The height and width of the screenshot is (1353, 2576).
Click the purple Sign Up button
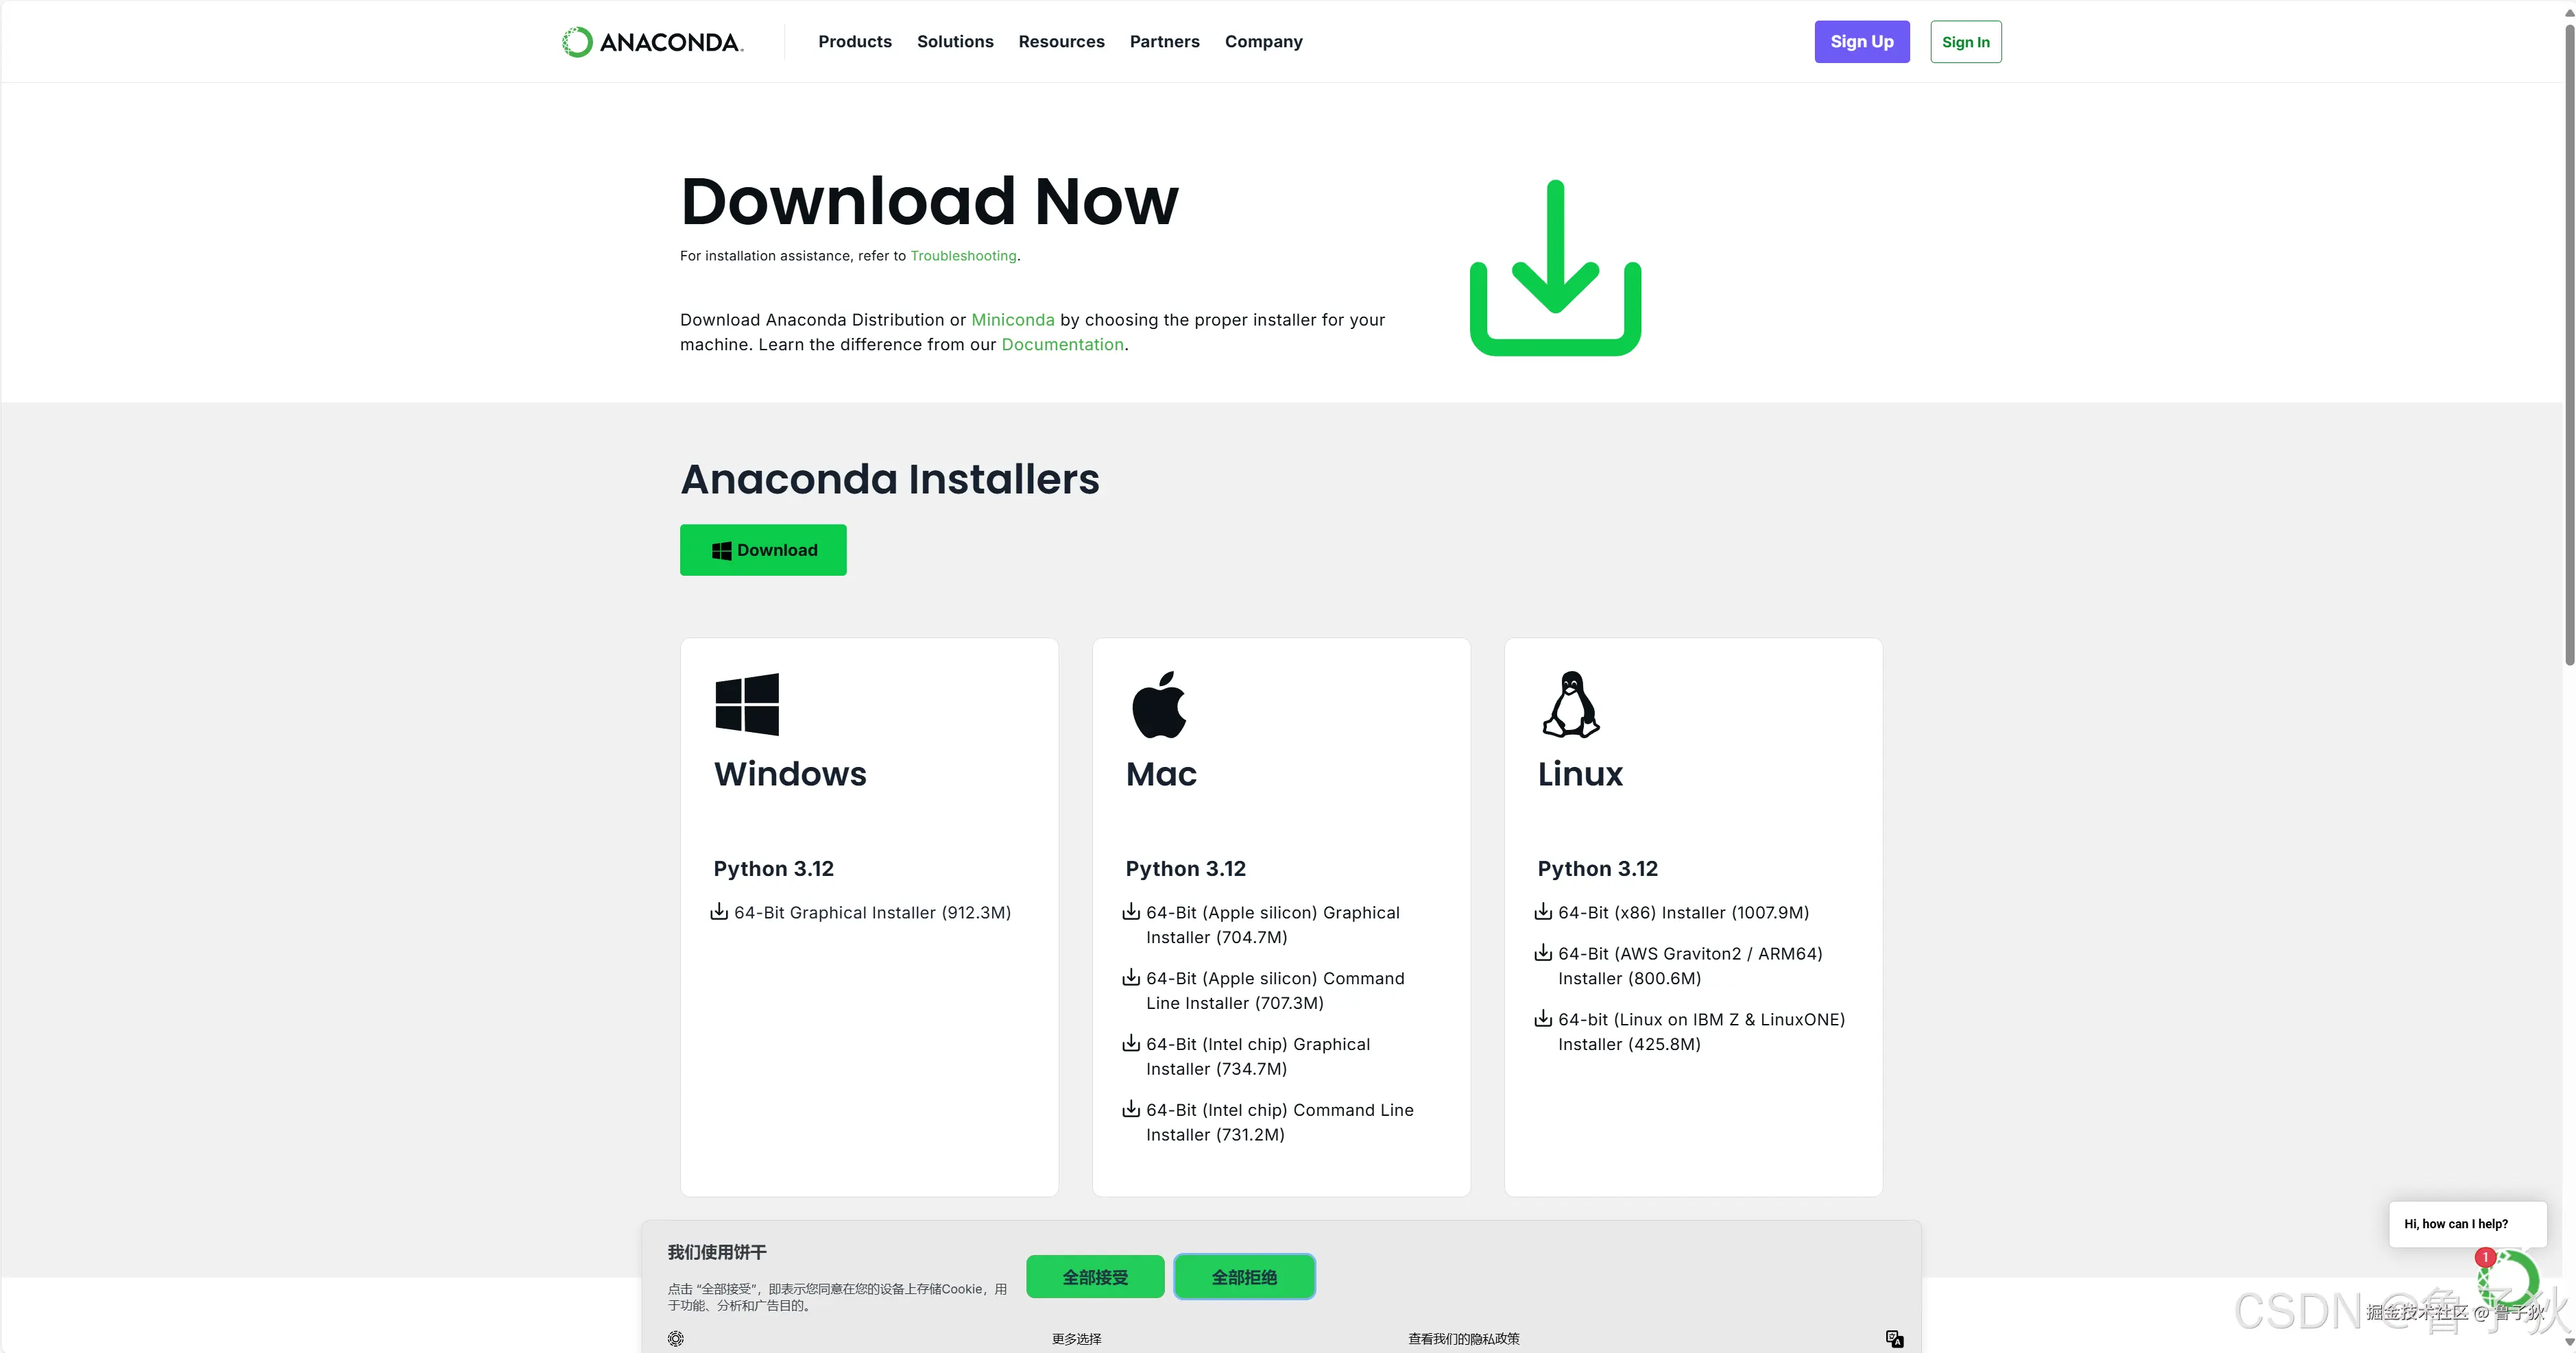pos(1862,42)
